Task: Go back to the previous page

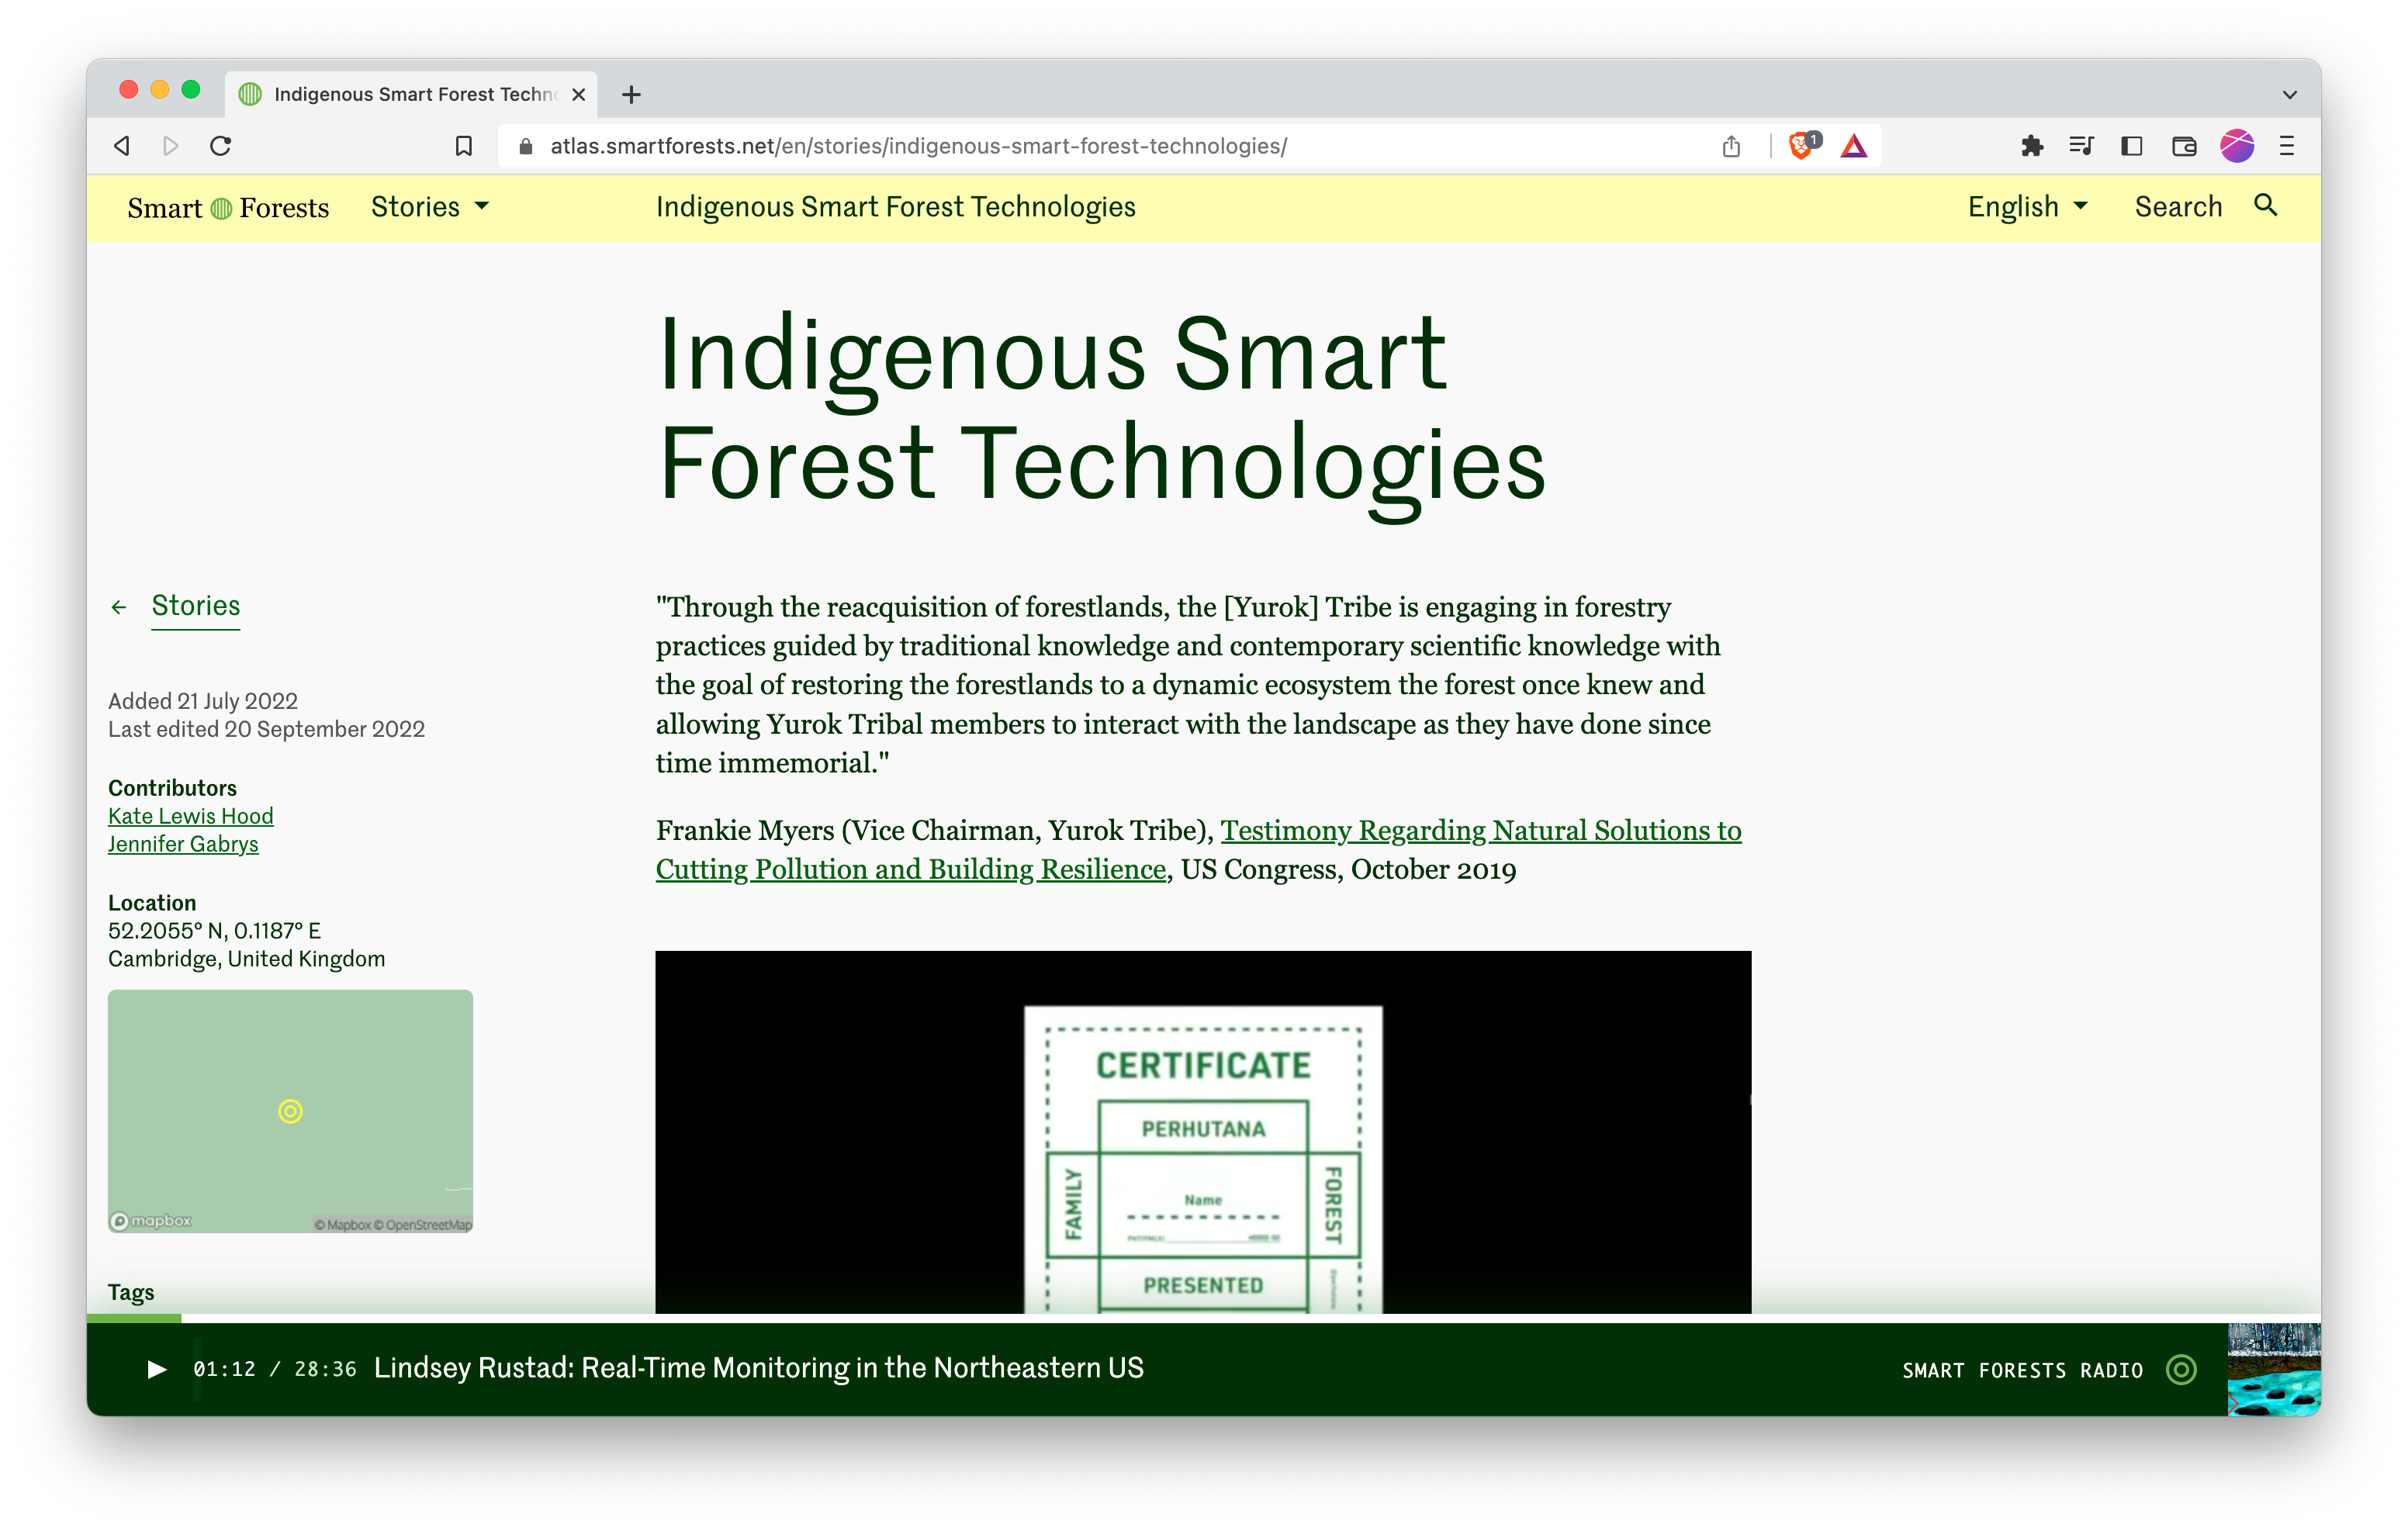Action: point(122,146)
